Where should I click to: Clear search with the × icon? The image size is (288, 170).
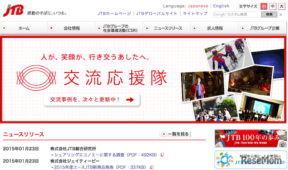281,14
